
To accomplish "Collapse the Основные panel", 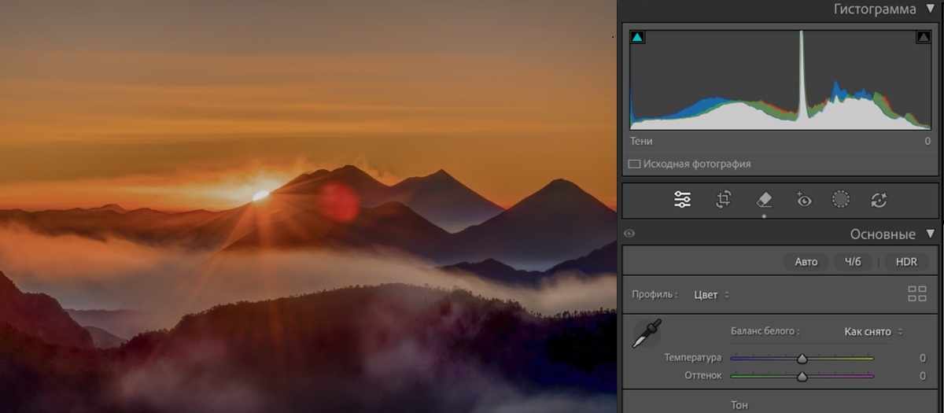I will [x=931, y=234].
